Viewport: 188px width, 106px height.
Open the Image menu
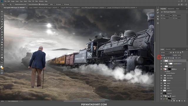pyautogui.click(x=13, y=1)
